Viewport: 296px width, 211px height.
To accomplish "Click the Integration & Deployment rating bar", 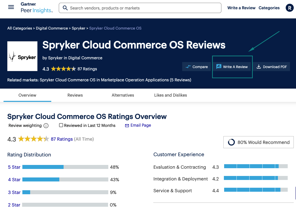I will click(x=256, y=178).
